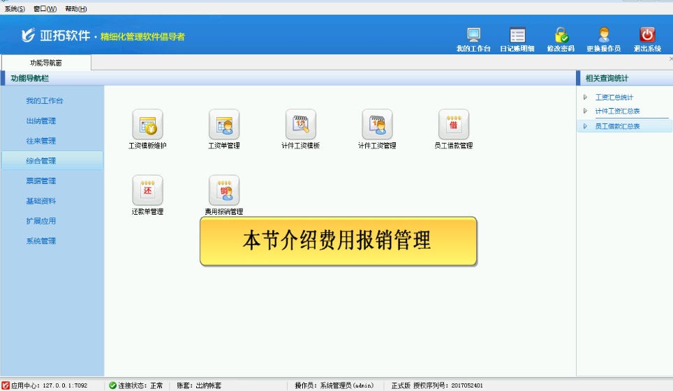Select 出纳管理 in navigation sidebar

pos(41,121)
